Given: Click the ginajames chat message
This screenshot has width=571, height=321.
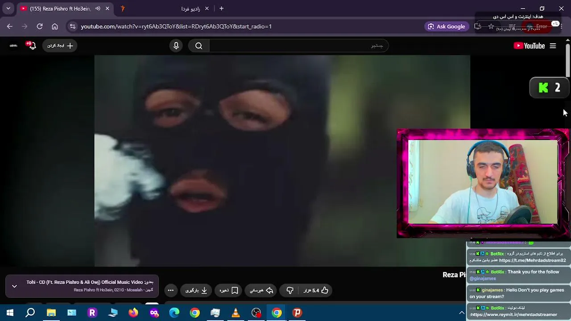Looking at the screenshot, I should click(517, 293).
